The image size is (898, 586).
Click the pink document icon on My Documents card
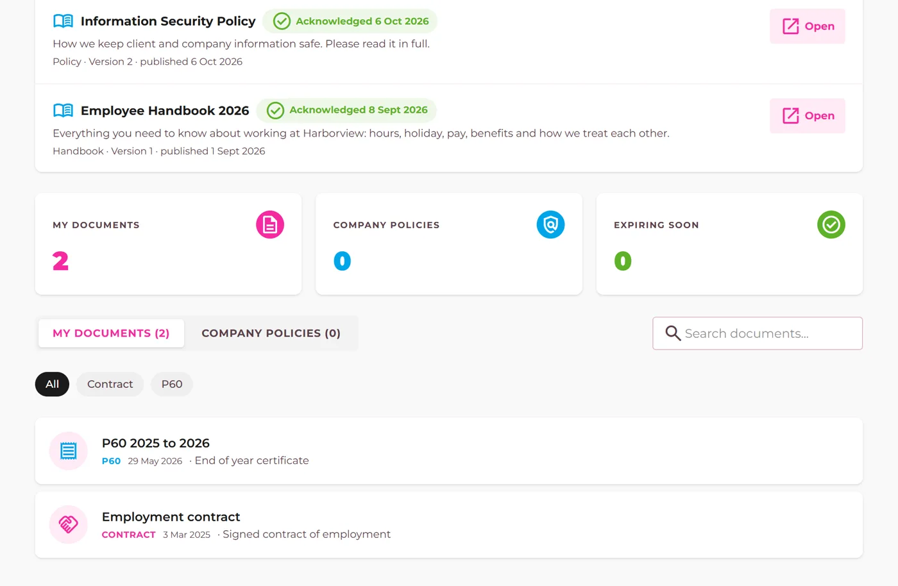(270, 225)
